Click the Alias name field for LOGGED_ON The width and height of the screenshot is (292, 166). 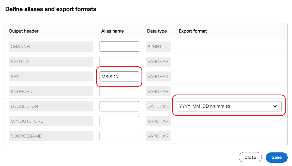coord(119,106)
